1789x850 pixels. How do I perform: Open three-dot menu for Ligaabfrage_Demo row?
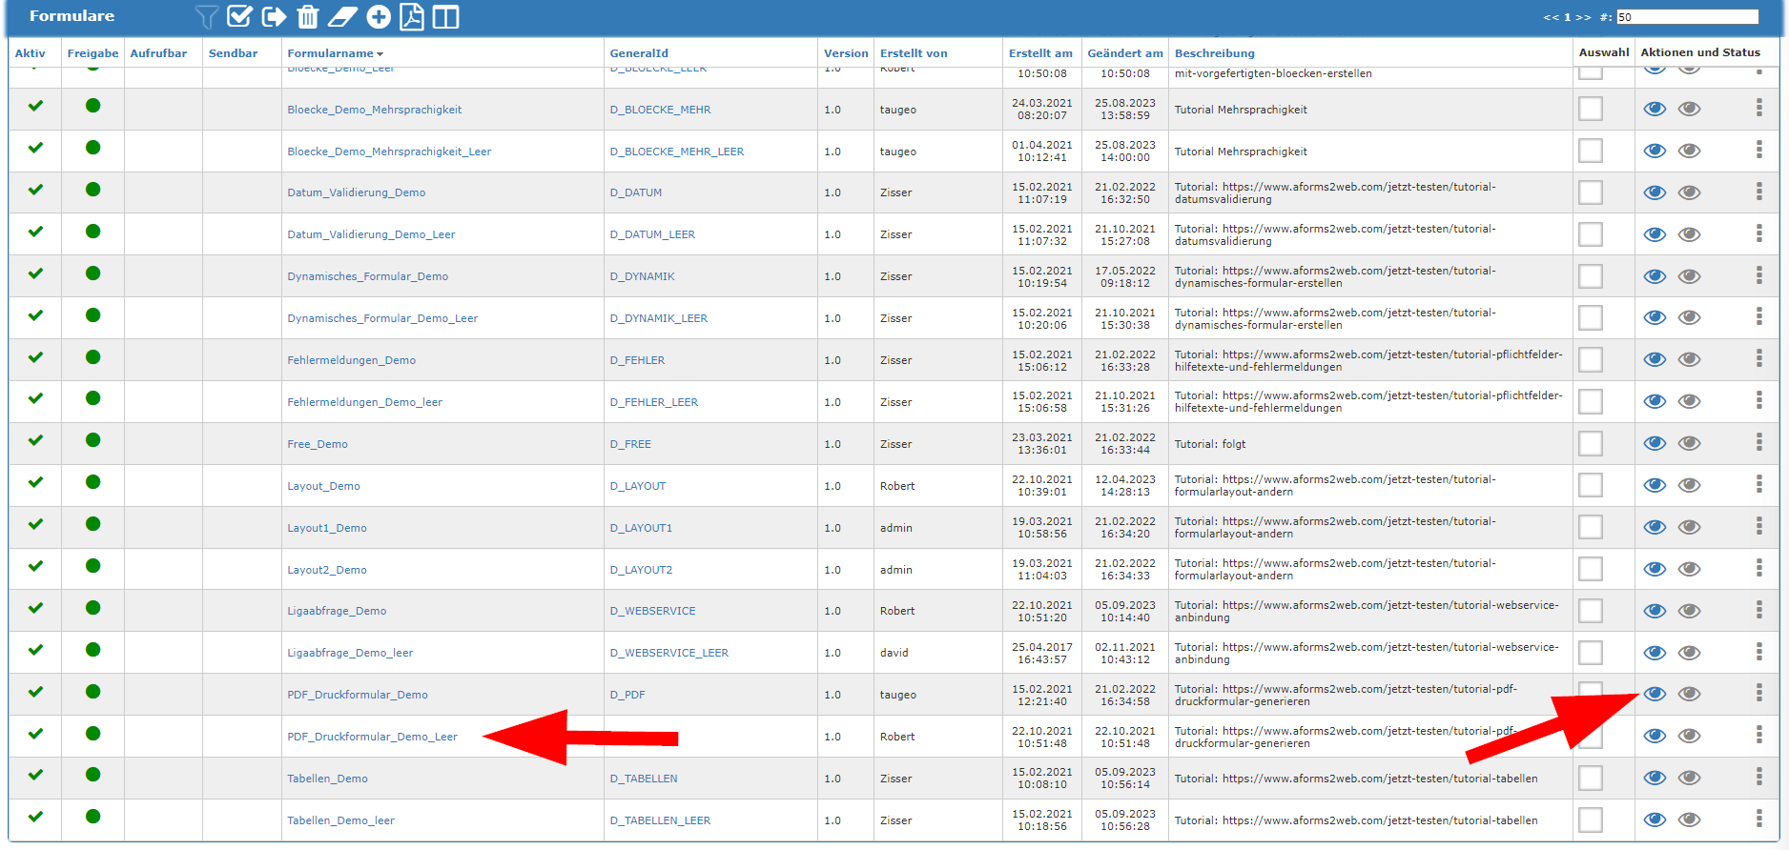point(1758,611)
